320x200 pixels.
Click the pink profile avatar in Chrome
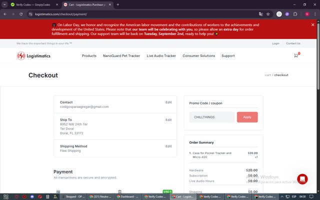tap(307, 14)
